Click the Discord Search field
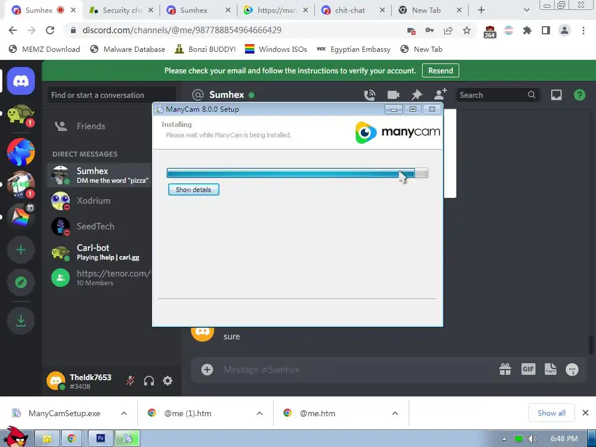The image size is (596, 447). pyautogui.click(x=498, y=95)
